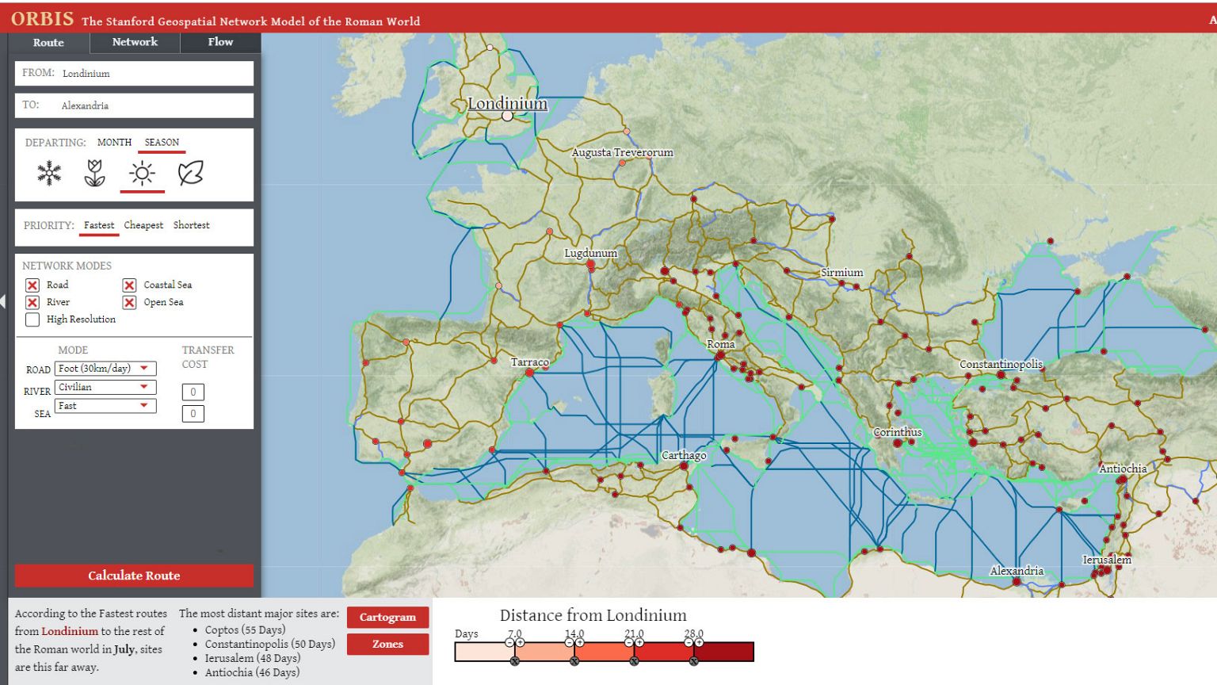Select the summer sun season icon
Screen dimensions: 1217x685
coord(141,172)
